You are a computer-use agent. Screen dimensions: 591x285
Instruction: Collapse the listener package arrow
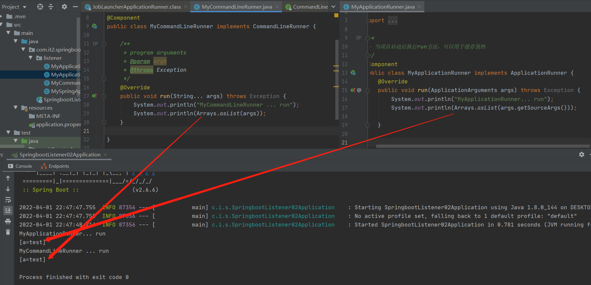coord(31,58)
